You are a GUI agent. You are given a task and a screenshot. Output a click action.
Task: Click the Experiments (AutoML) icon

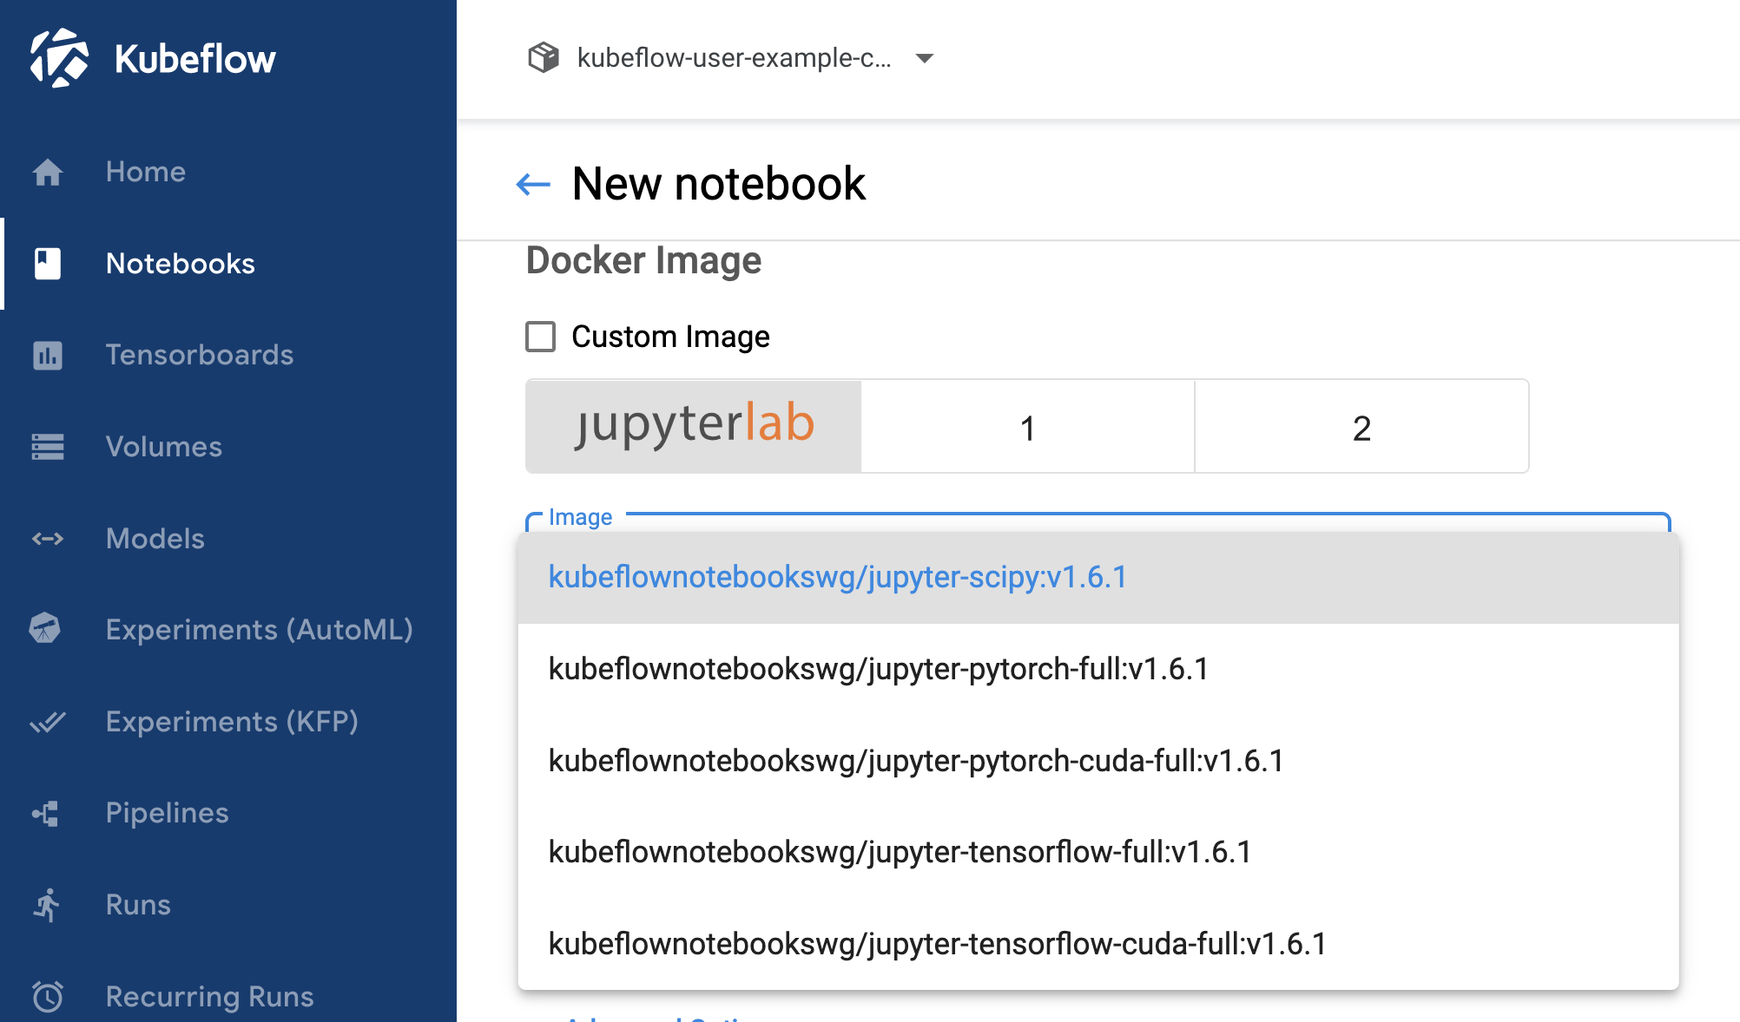[x=45, y=629]
